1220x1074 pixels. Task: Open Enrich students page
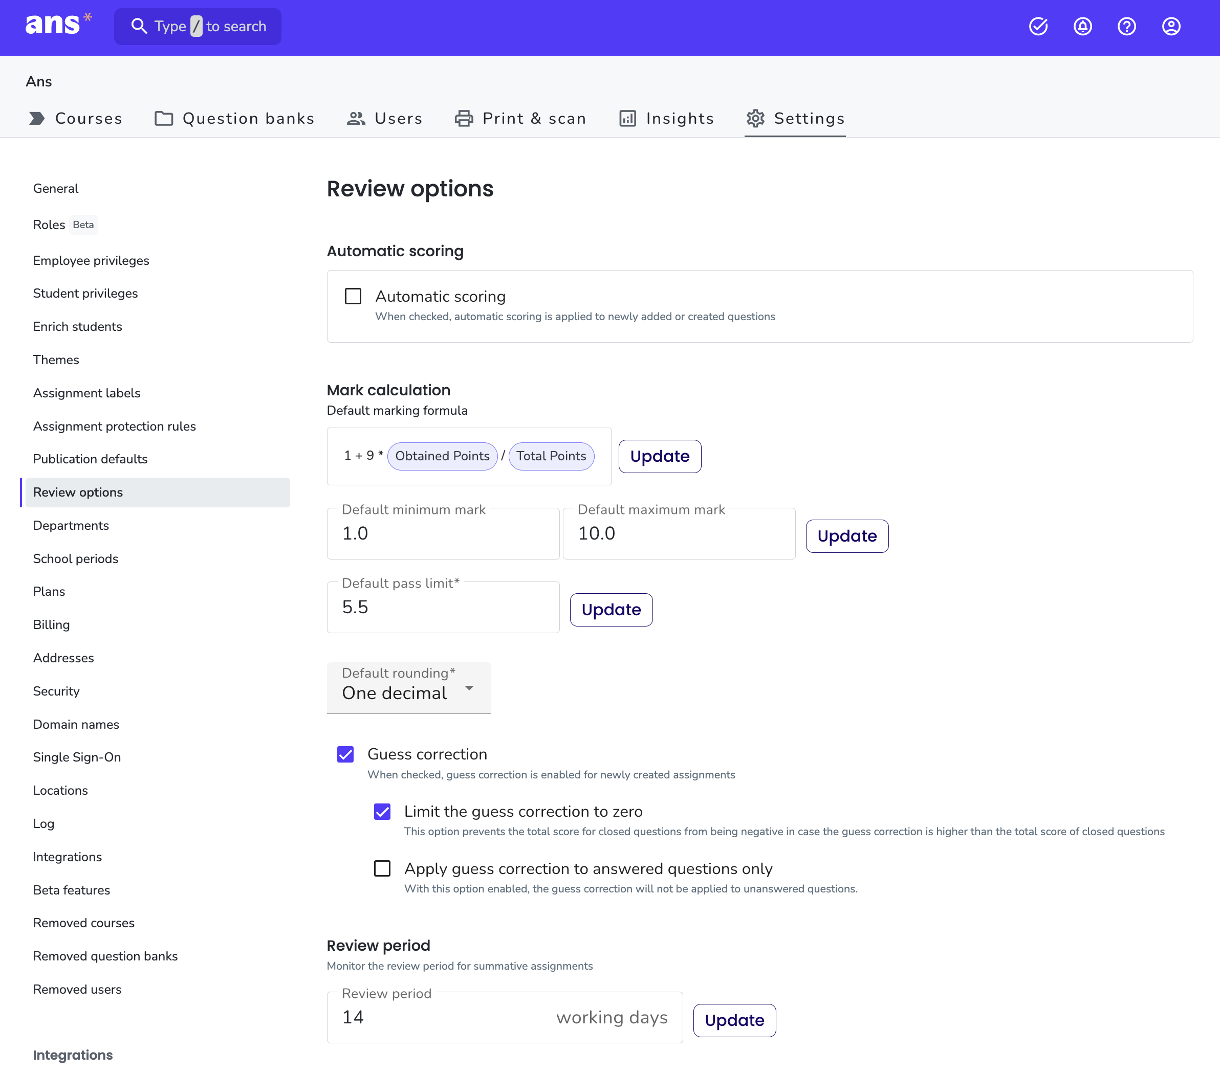point(78,327)
